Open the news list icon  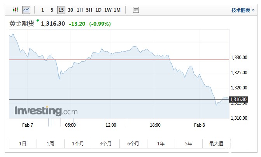[x=136, y=10]
